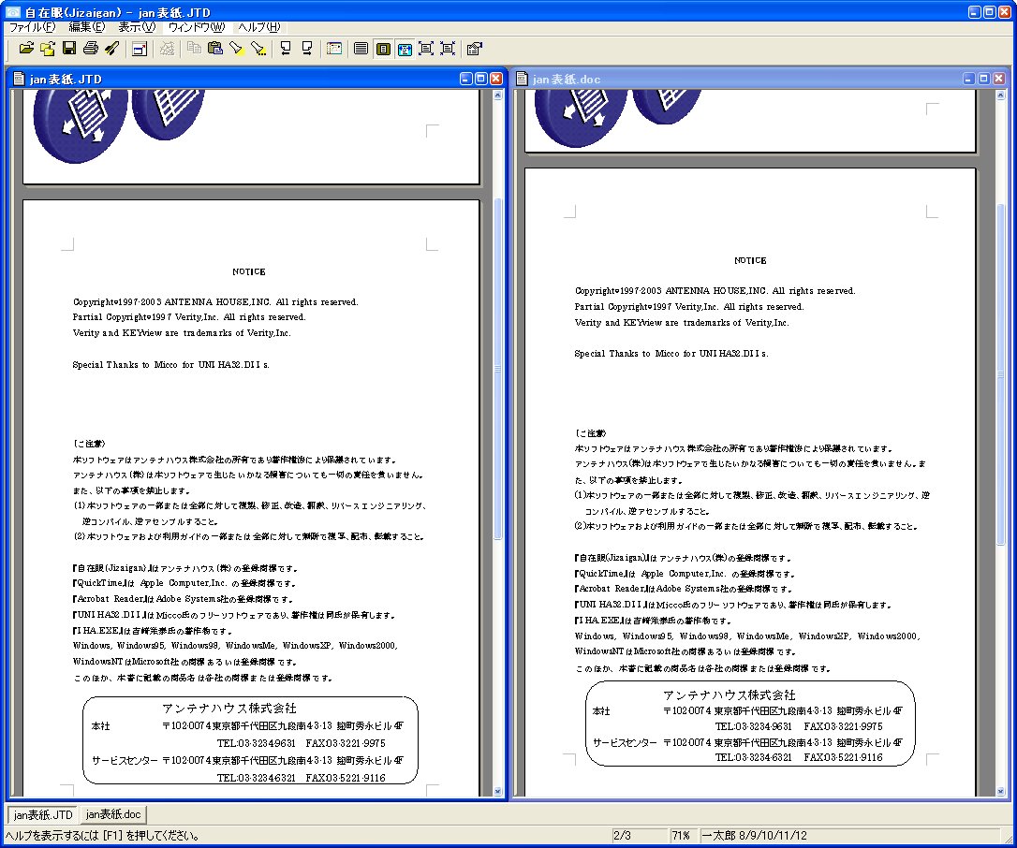Switch to jan表紙.JTD document tab

click(x=42, y=814)
